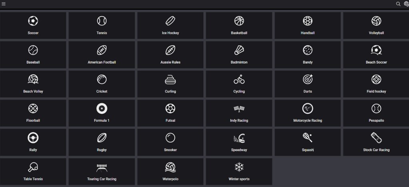The height and width of the screenshot is (187, 409).
Task: Open the Pesapallo ball icon
Action: click(376, 109)
